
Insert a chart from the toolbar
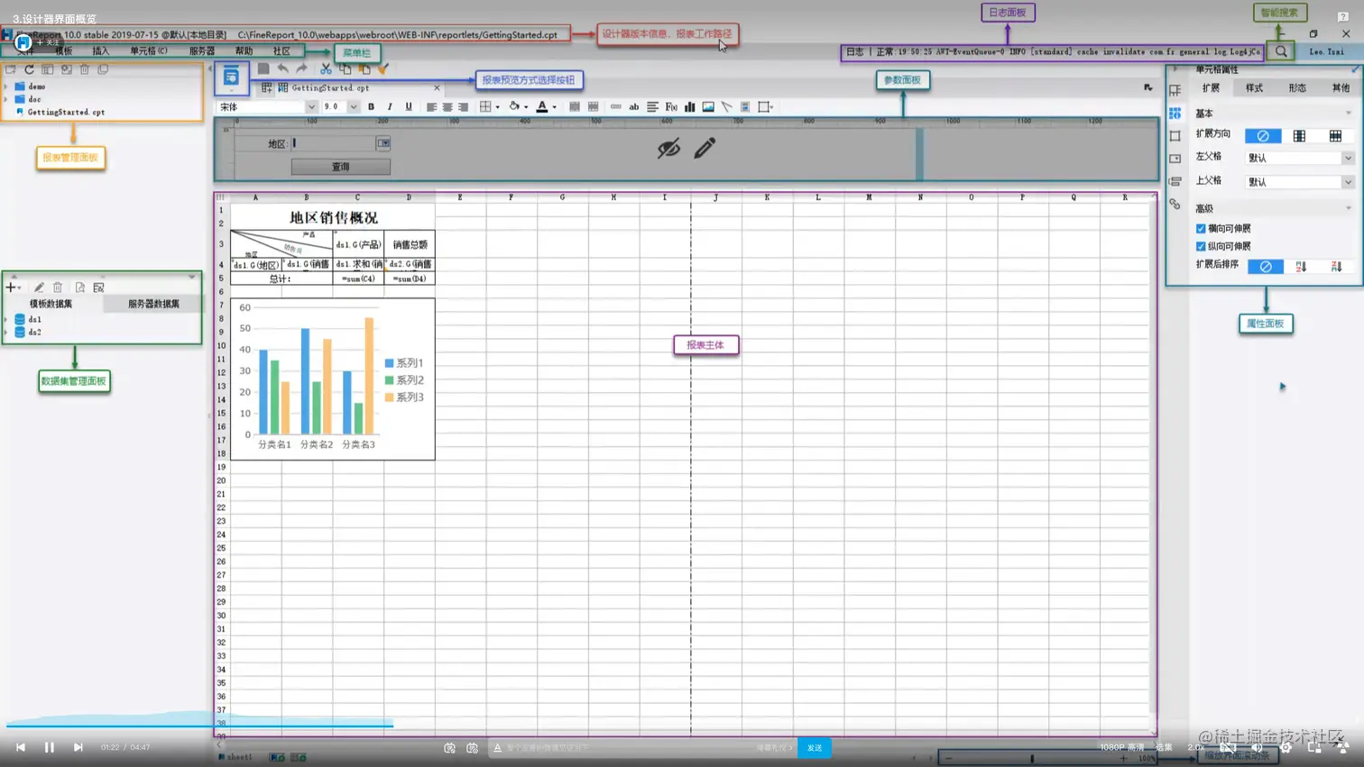point(689,106)
